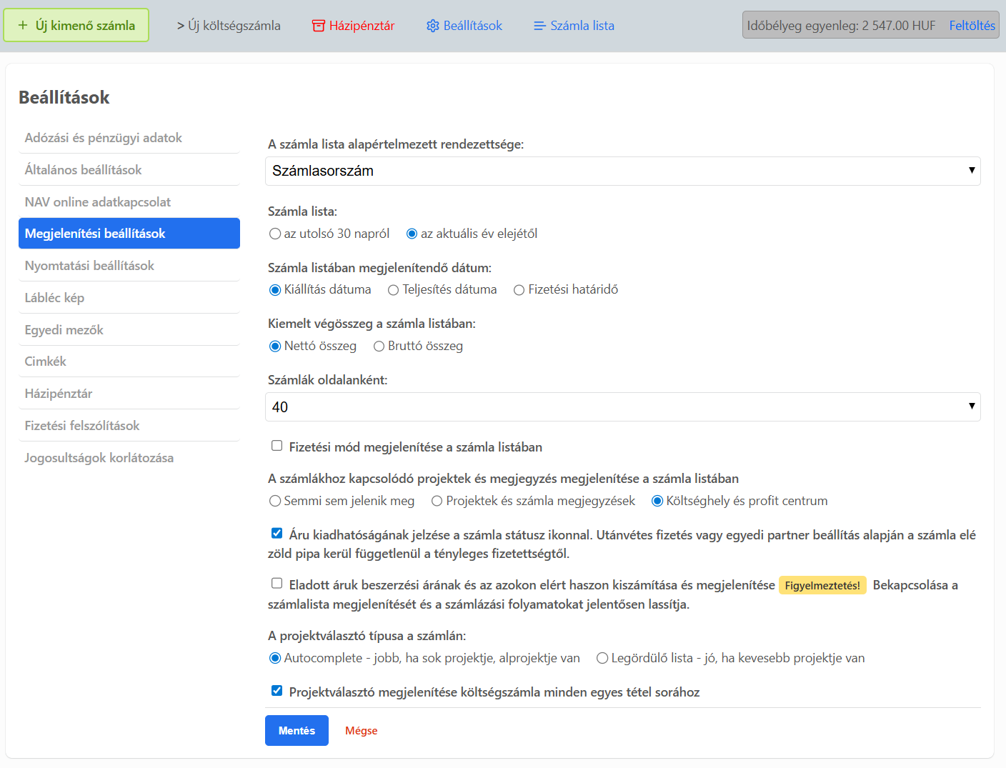Select Legördülő lista project selector type
Image resolution: width=1006 pixels, height=768 pixels.
pos(602,658)
